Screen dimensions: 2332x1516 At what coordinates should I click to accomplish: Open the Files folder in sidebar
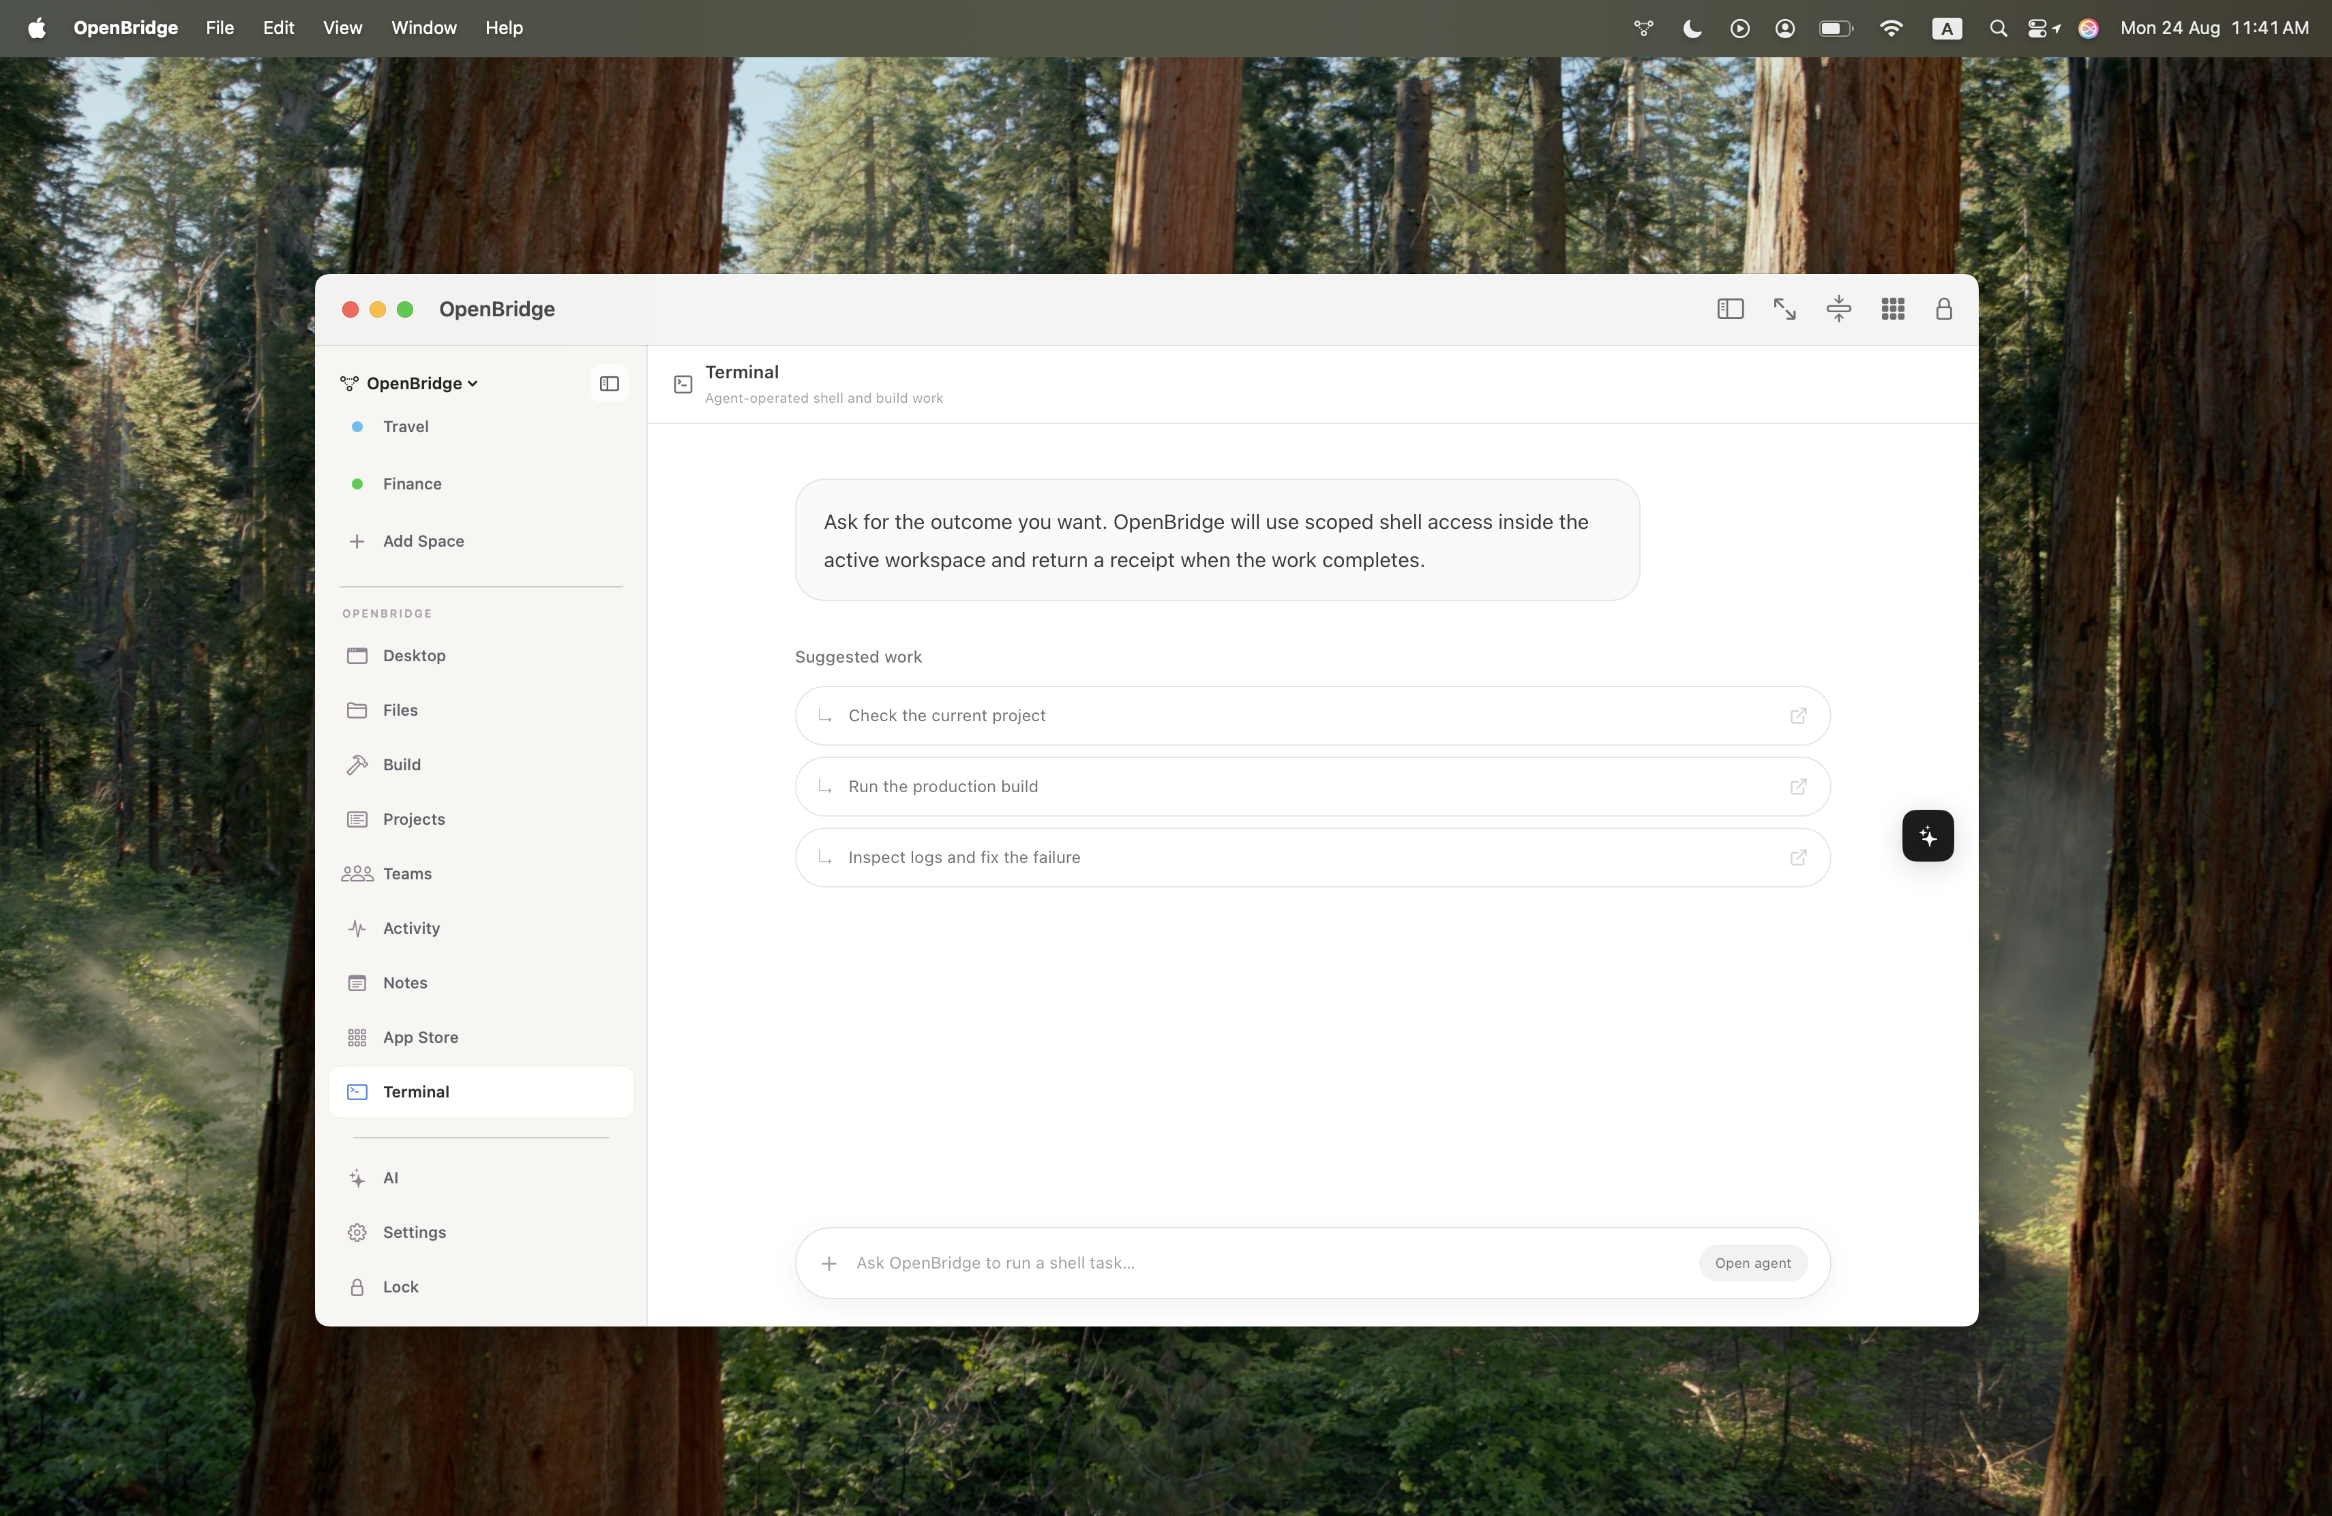click(x=480, y=710)
